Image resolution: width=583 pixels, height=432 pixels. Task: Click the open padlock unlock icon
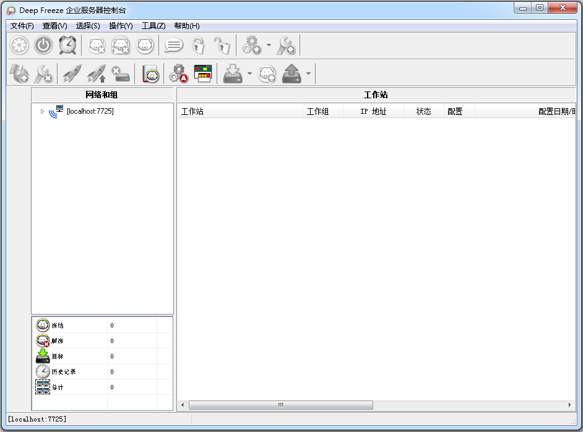(222, 46)
